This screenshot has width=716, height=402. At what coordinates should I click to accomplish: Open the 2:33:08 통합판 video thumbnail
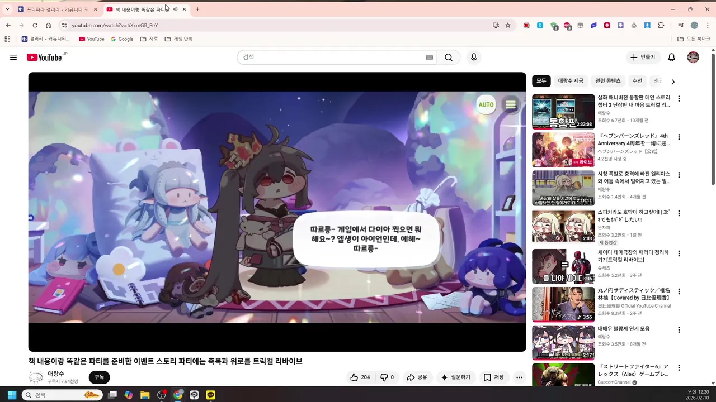tap(563, 112)
